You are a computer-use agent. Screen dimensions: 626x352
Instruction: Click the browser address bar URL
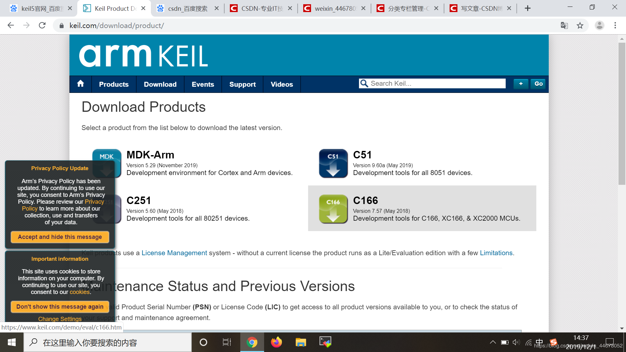[x=117, y=25]
